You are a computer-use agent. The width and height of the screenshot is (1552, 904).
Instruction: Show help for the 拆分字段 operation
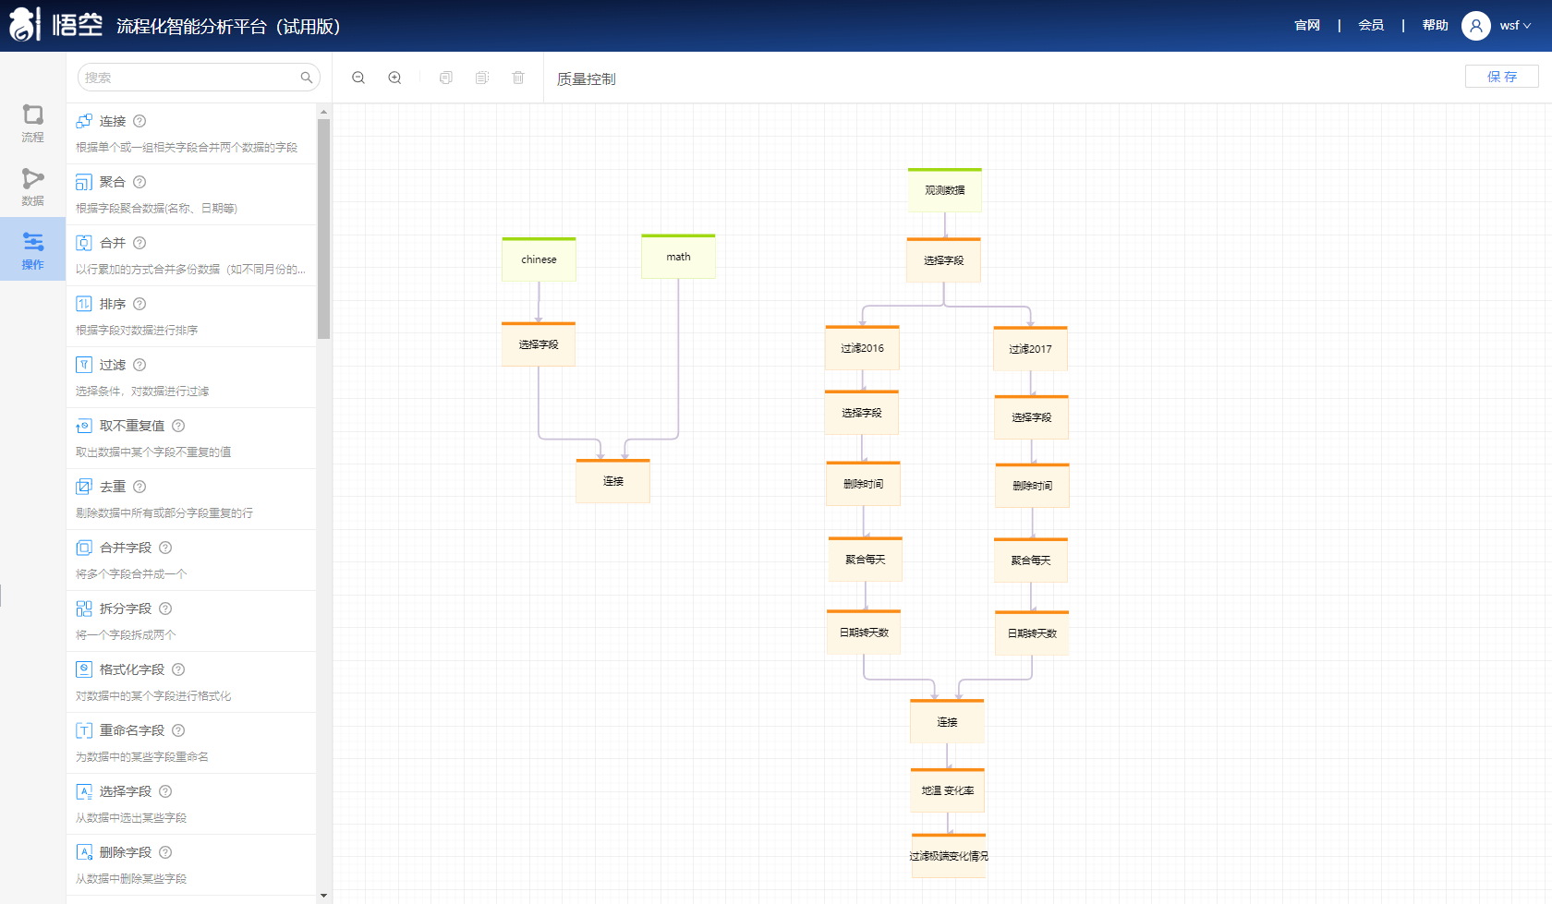pos(165,609)
